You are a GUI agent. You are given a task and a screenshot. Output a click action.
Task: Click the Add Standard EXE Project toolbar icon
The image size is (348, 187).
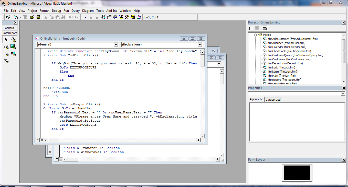[x=7, y=17]
